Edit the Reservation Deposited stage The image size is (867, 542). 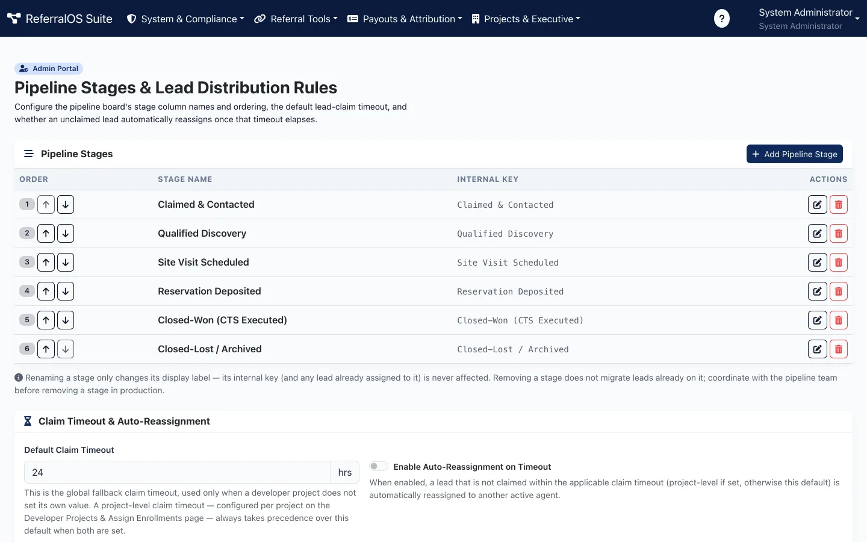[817, 291]
